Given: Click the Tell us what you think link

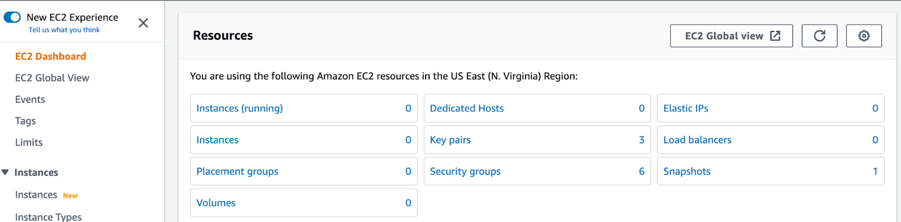Looking at the screenshot, I should pyautogui.click(x=64, y=30).
